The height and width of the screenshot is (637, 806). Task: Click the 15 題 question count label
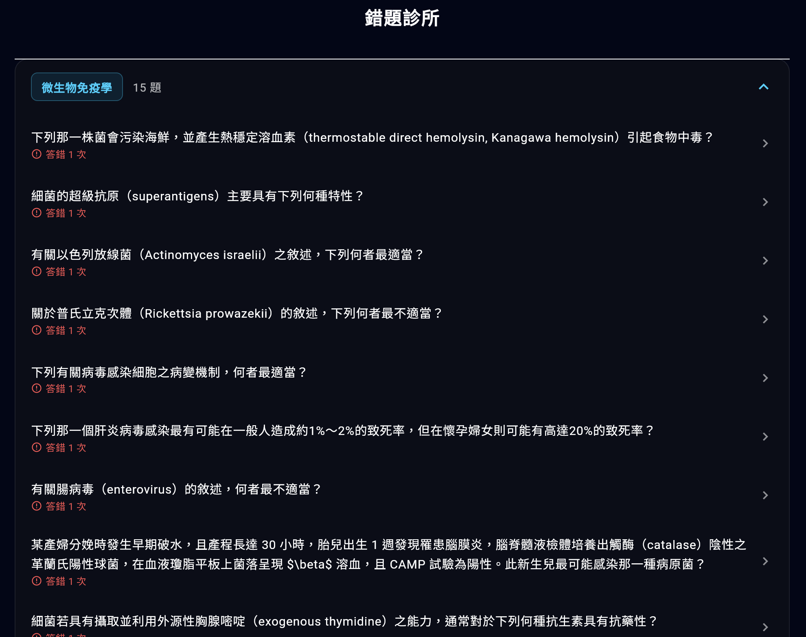147,87
